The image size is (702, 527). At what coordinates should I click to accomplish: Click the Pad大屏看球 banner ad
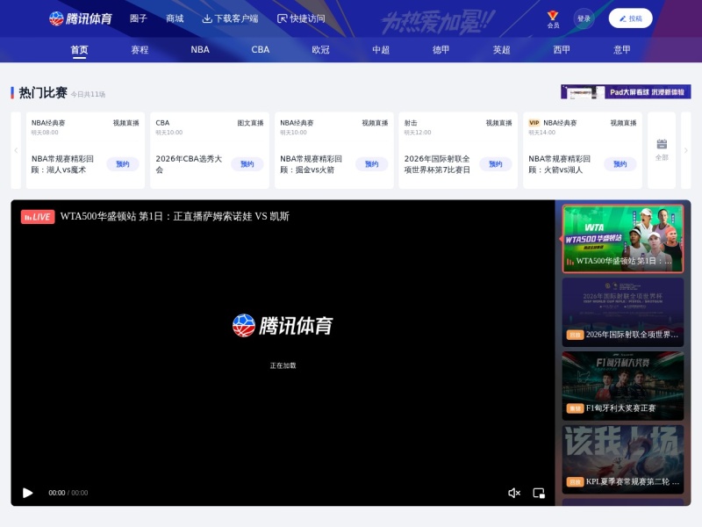(x=626, y=92)
